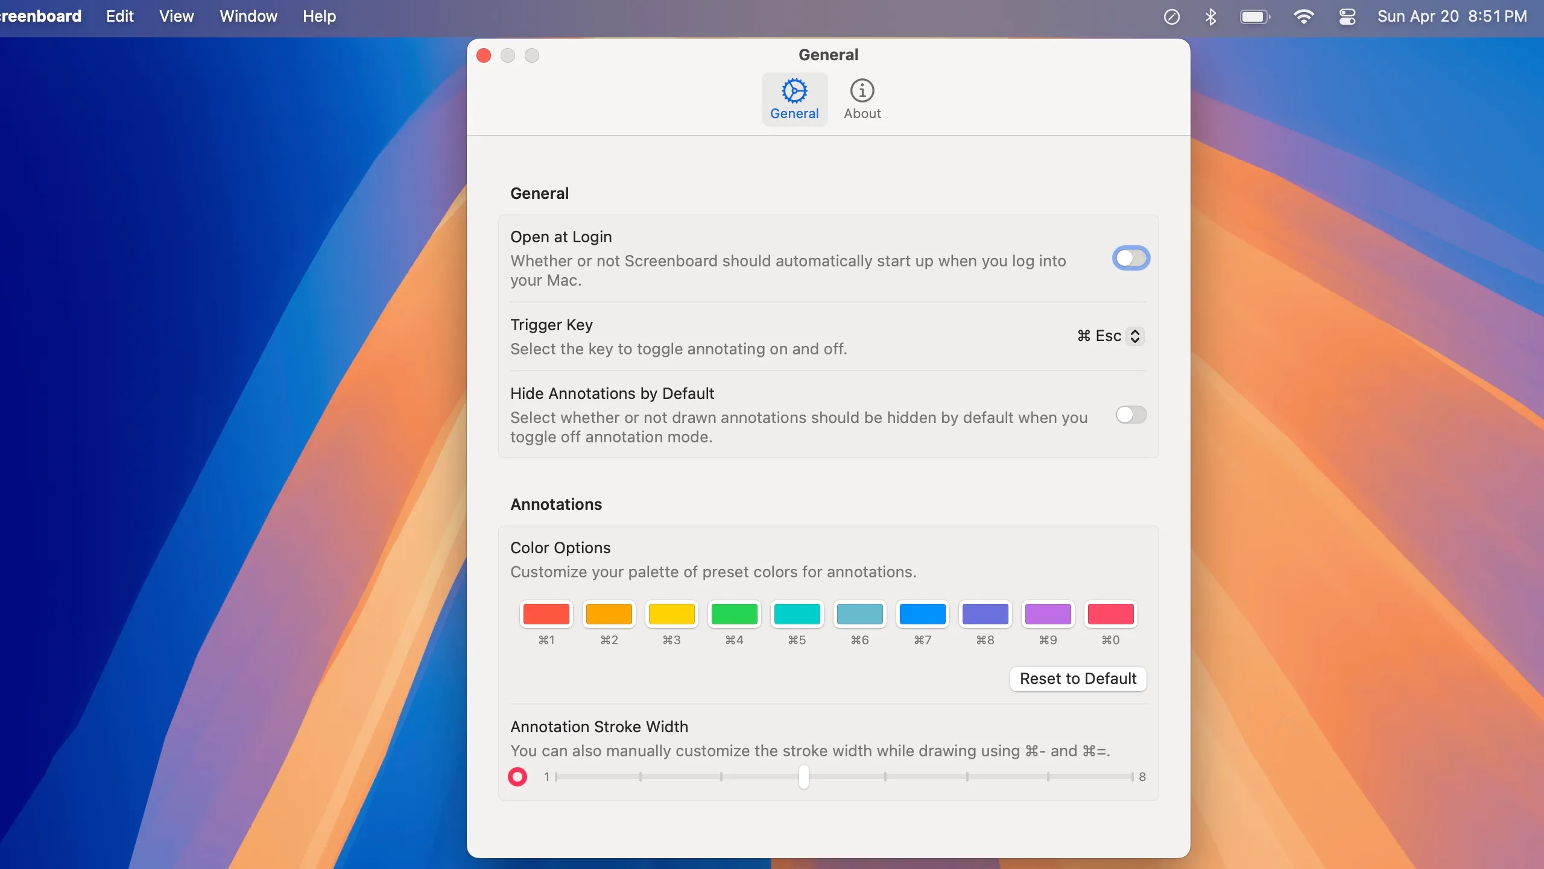The width and height of the screenshot is (1544, 869).
Task: Open the light blue ⌘6 color swatch
Action: pos(860,614)
